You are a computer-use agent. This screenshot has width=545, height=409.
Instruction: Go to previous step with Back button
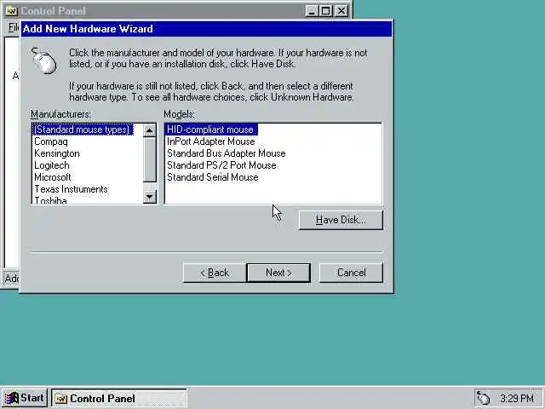[x=215, y=273]
